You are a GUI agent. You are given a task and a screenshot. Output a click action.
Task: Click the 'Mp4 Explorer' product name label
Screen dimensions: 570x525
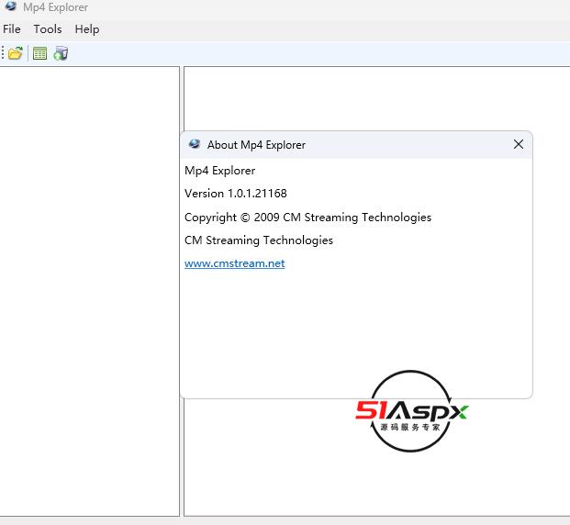pyautogui.click(x=220, y=171)
